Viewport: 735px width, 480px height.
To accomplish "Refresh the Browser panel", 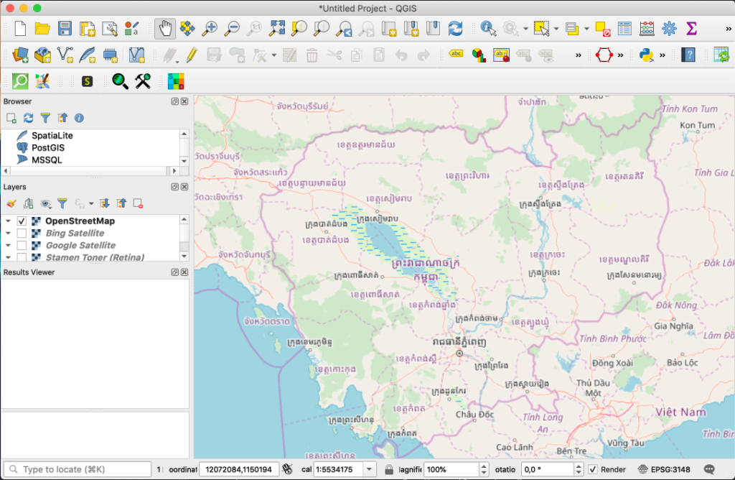I will coord(28,118).
